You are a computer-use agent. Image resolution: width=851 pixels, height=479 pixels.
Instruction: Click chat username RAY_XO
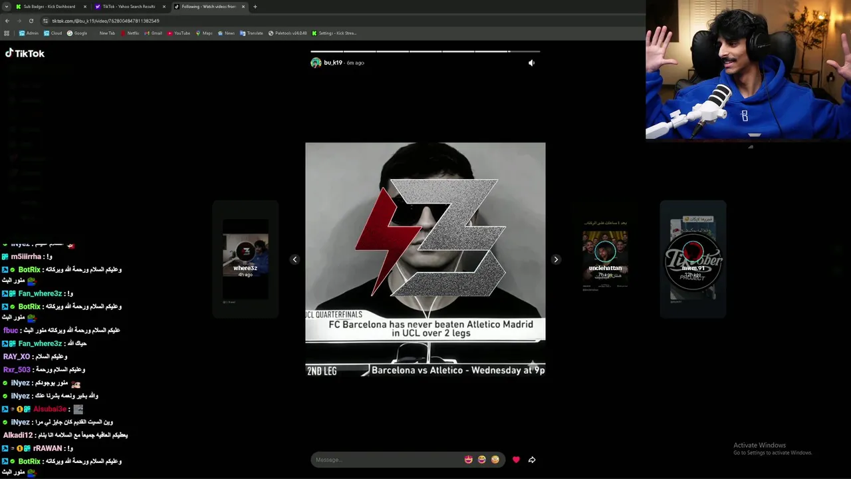[x=17, y=357]
